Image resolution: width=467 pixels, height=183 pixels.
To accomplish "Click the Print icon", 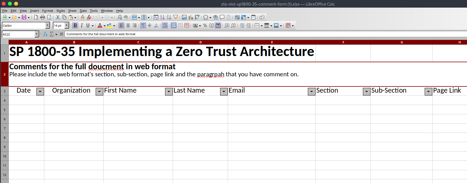I will point(43,17).
